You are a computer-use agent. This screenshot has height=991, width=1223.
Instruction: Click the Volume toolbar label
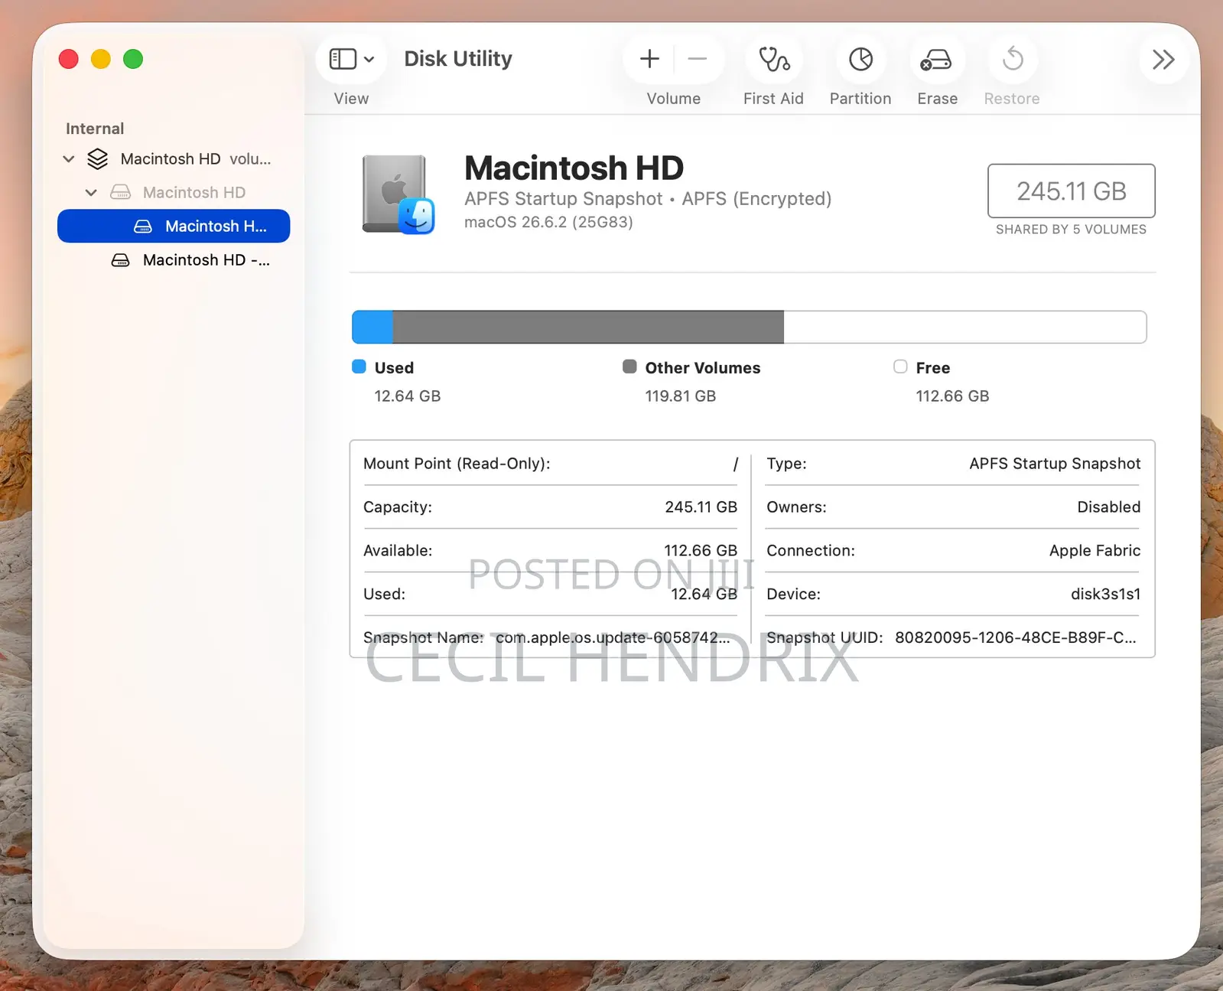click(673, 99)
